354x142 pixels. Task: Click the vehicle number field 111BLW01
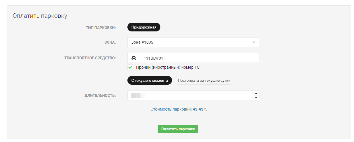click(199, 58)
